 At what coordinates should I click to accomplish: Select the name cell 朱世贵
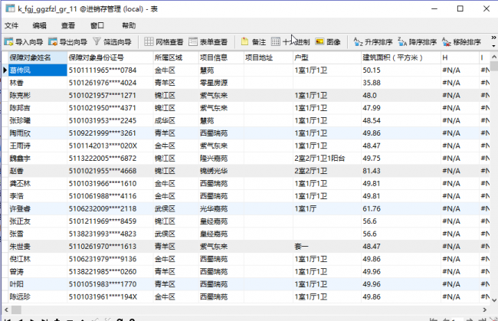coord(38,247)
